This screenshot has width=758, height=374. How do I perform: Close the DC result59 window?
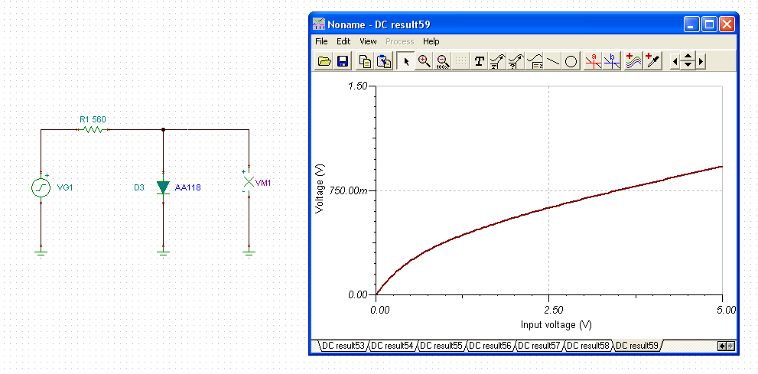(727, 24)
